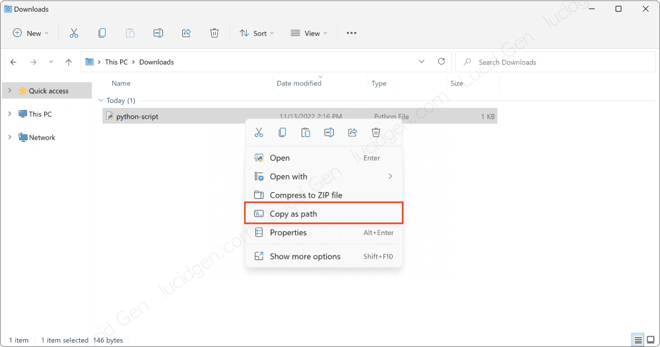Viewport: 660px width, 347px height.
Task: Expand the Network tree node
Action: coord(10,137)
